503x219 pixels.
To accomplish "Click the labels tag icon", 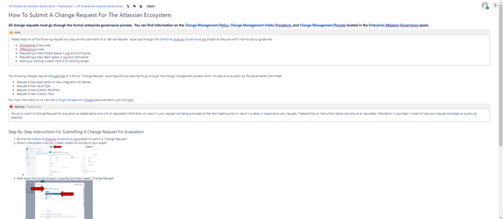I will click(x=135, y=6).
